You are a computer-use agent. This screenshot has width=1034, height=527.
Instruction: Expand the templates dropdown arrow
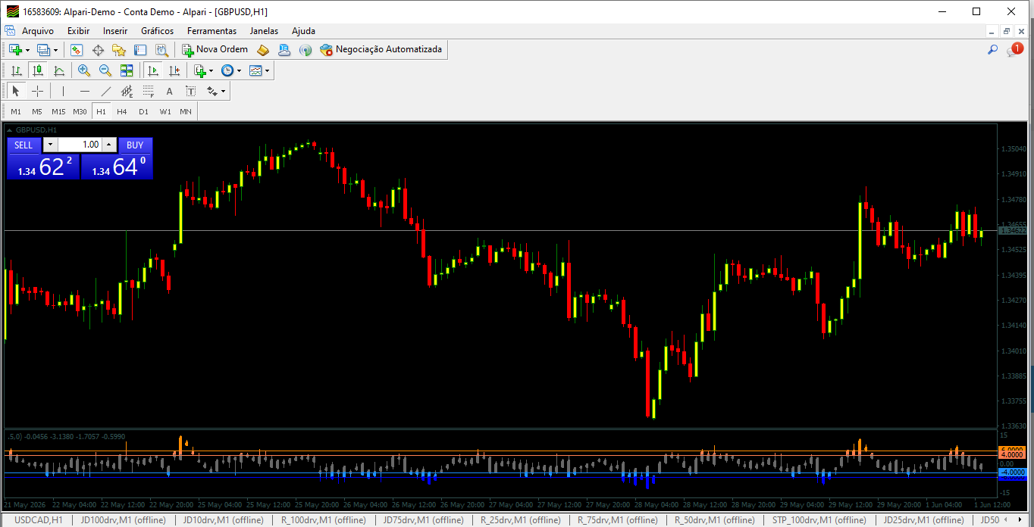(267, 70)
